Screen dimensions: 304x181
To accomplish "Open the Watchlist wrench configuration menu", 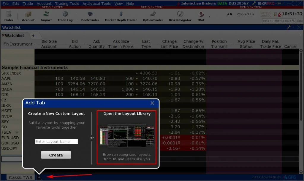I will (289, 28).
